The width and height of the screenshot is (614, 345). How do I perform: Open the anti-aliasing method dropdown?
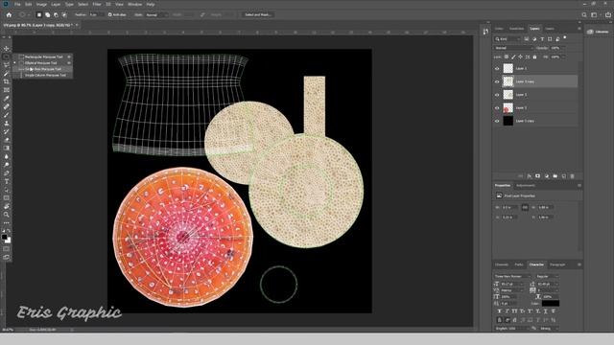[x=549, y=329]
